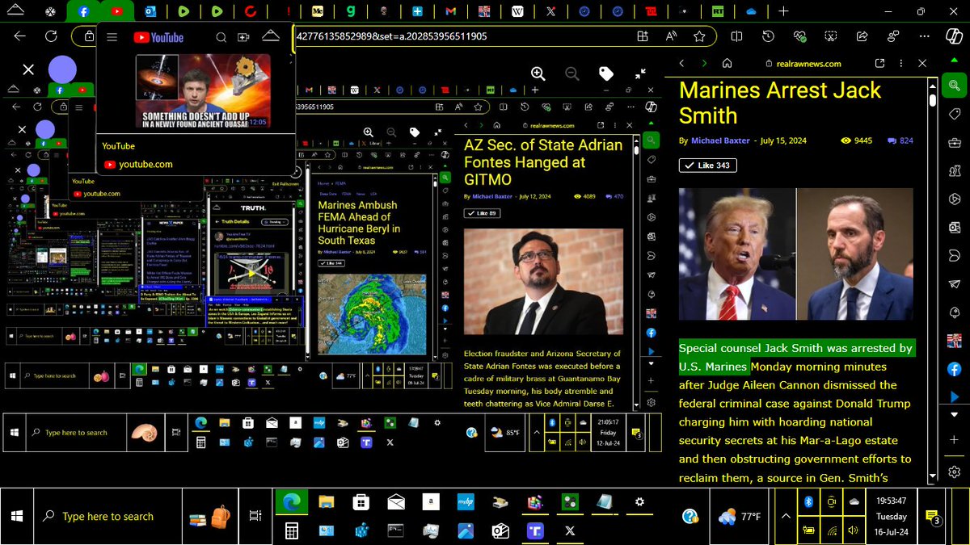Click the sidebar page scrollbar down arrow

point(932,477)
